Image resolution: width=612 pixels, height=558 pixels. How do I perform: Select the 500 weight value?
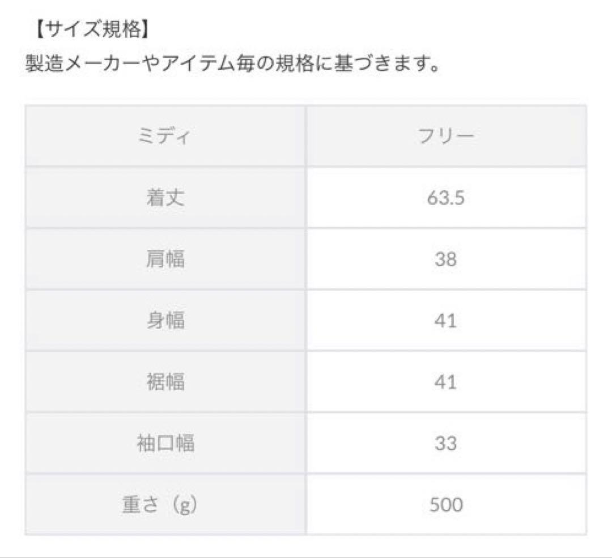click(x=446, y=504)
